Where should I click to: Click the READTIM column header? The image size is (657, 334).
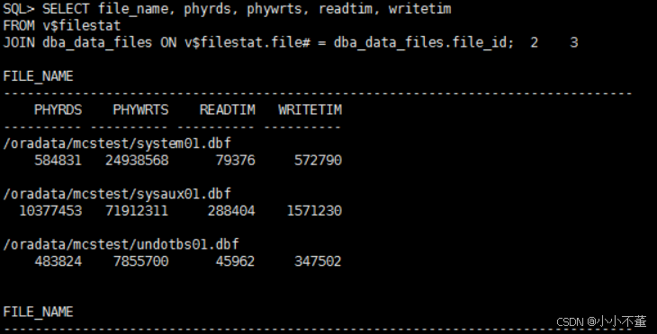[227, 110]
